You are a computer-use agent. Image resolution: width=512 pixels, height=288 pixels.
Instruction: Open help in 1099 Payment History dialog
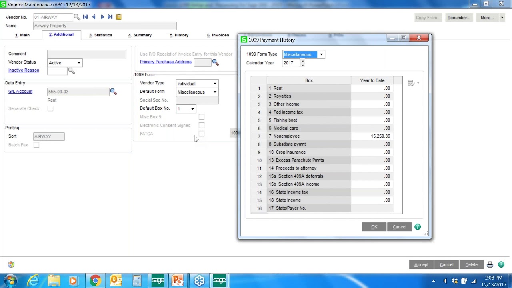(x=418, y=227)
